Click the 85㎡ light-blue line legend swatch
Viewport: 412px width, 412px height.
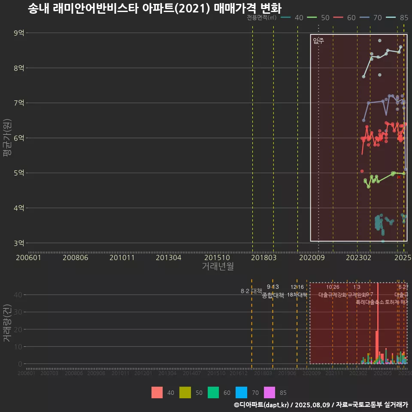click(x=391, y=18)
